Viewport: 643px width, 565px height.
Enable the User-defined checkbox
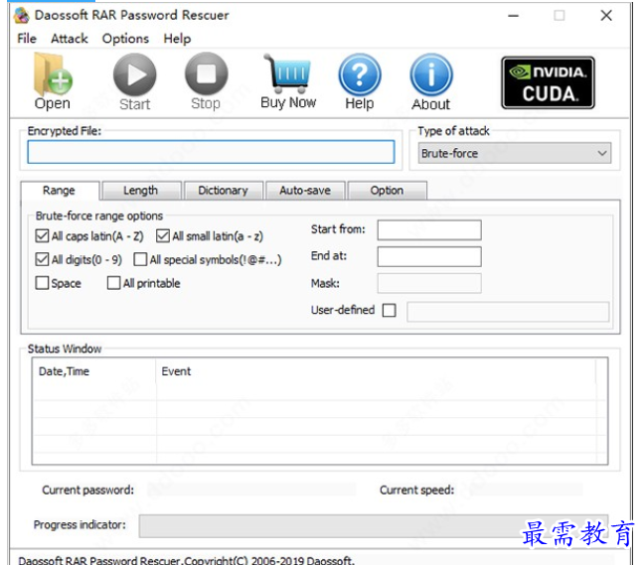389,310
